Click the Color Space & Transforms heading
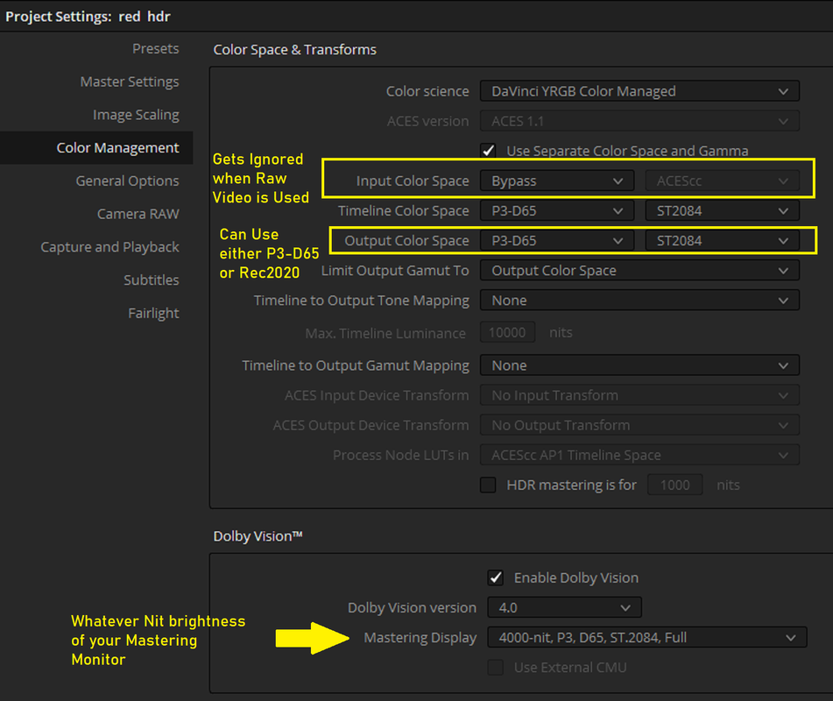Screen dimensions: 833x701 coord(295,50)
